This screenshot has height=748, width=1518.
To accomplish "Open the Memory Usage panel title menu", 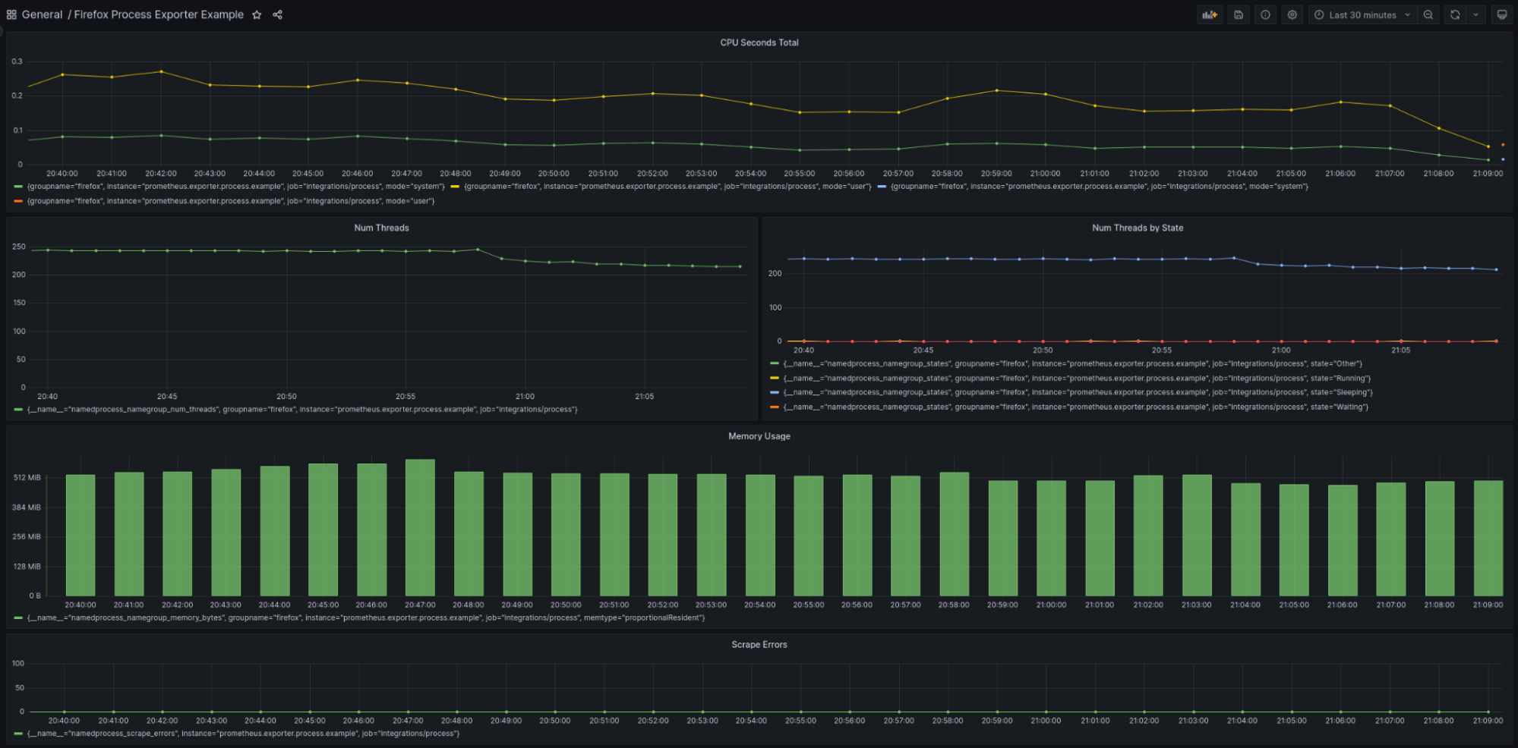I will point(759,436).
